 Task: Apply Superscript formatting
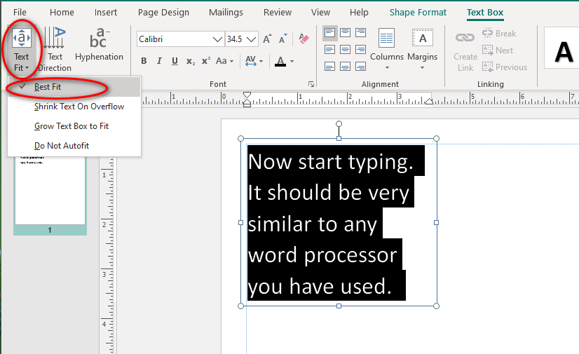pos(205,61)
